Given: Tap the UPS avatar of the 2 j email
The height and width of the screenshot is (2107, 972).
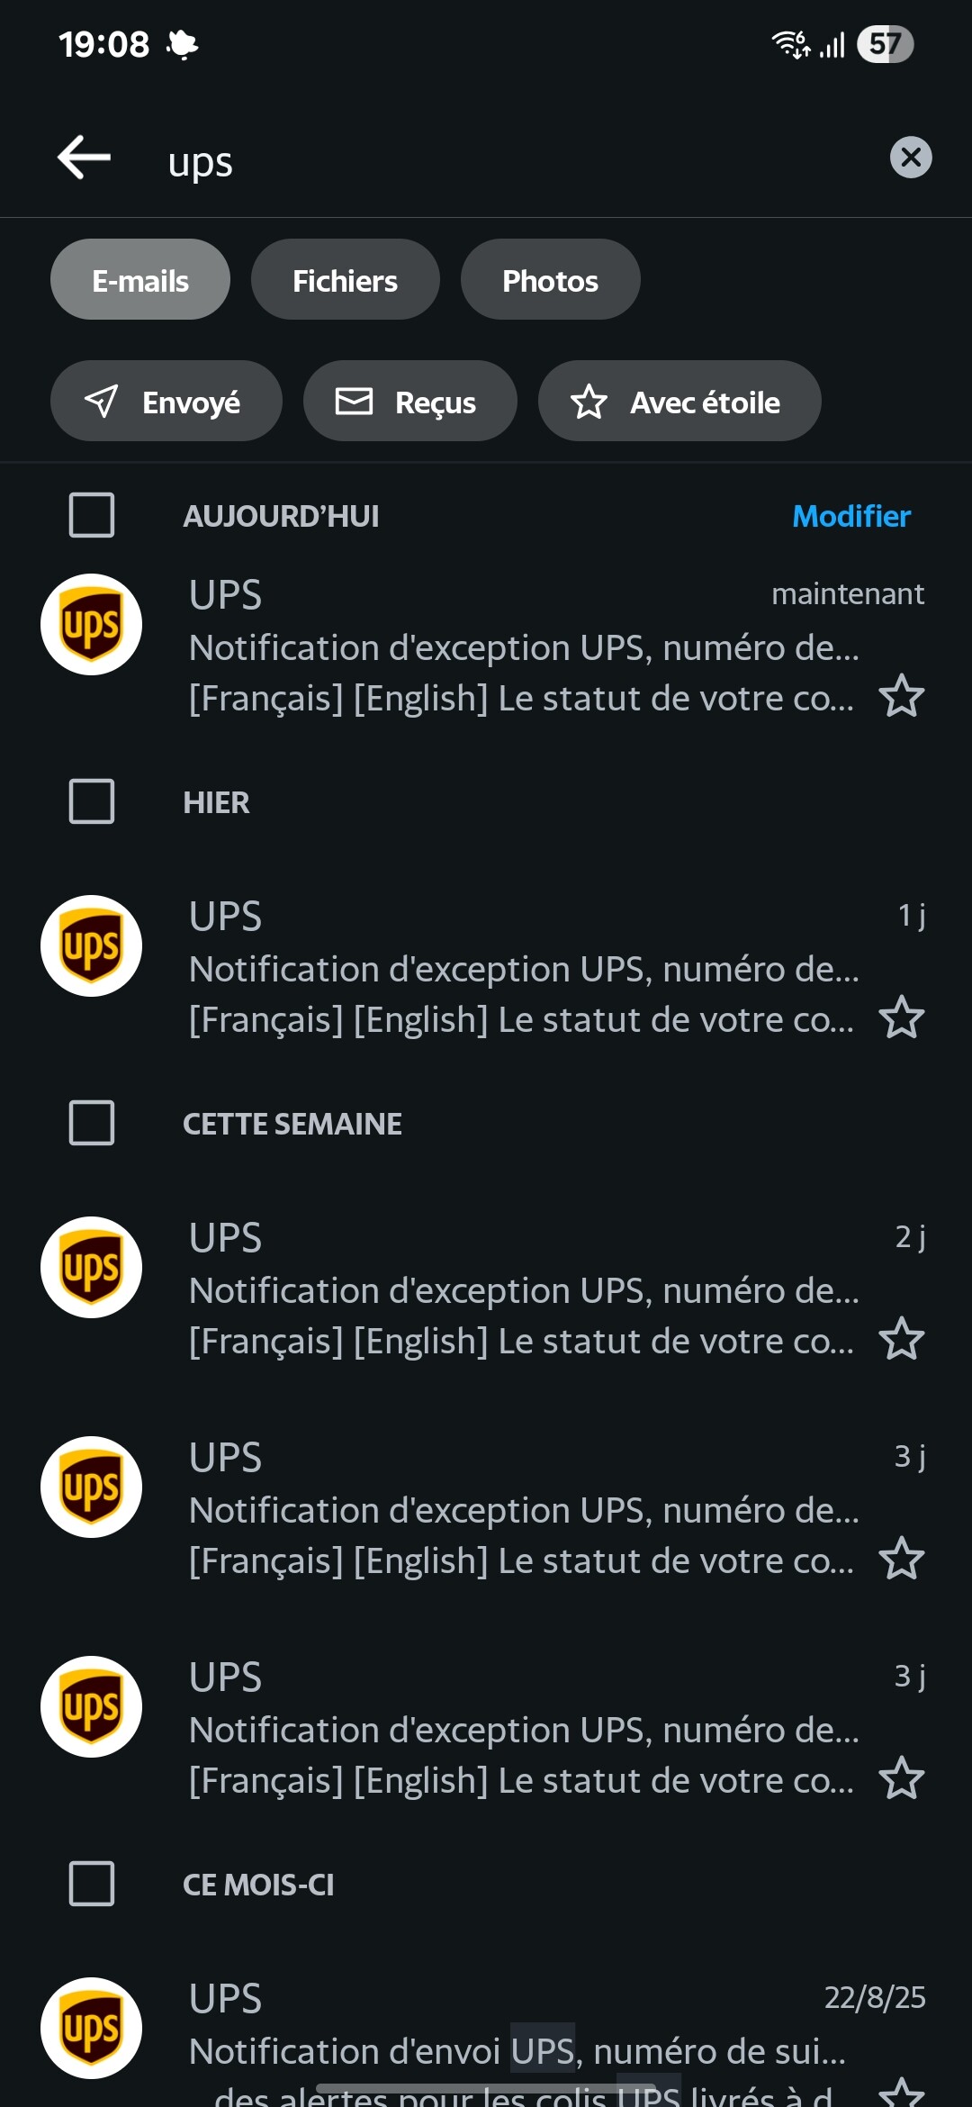Looking at the screenshot, I should (x=92, y=1268).
